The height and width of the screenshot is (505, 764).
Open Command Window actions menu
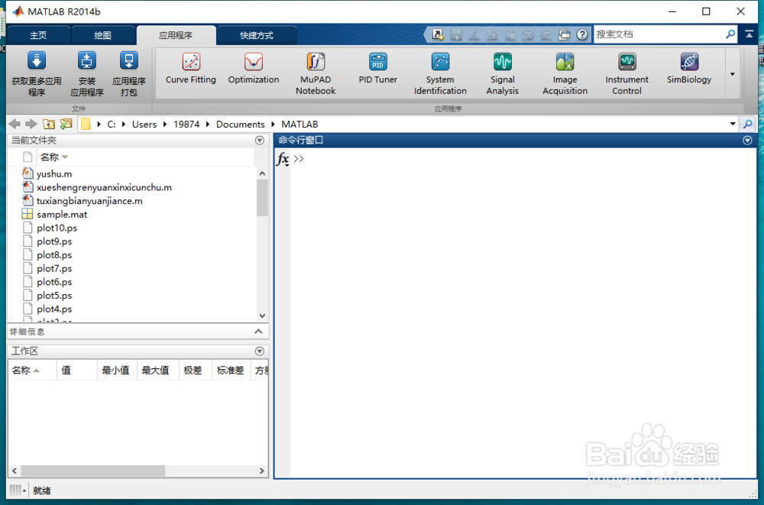747,141
